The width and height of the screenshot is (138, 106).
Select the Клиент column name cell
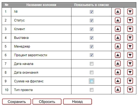[x=41, y=29]
